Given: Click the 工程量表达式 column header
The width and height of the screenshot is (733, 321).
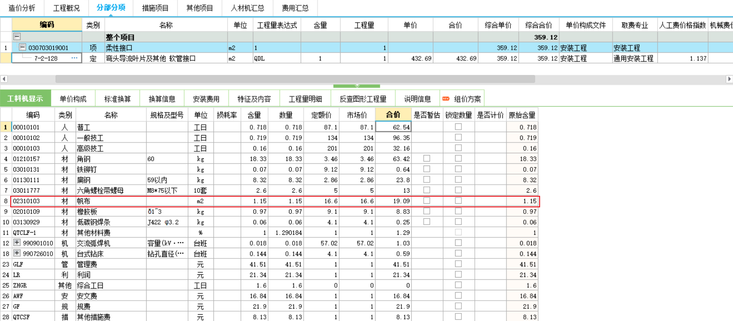Looking at the screenshot, I should pos(277,25).
